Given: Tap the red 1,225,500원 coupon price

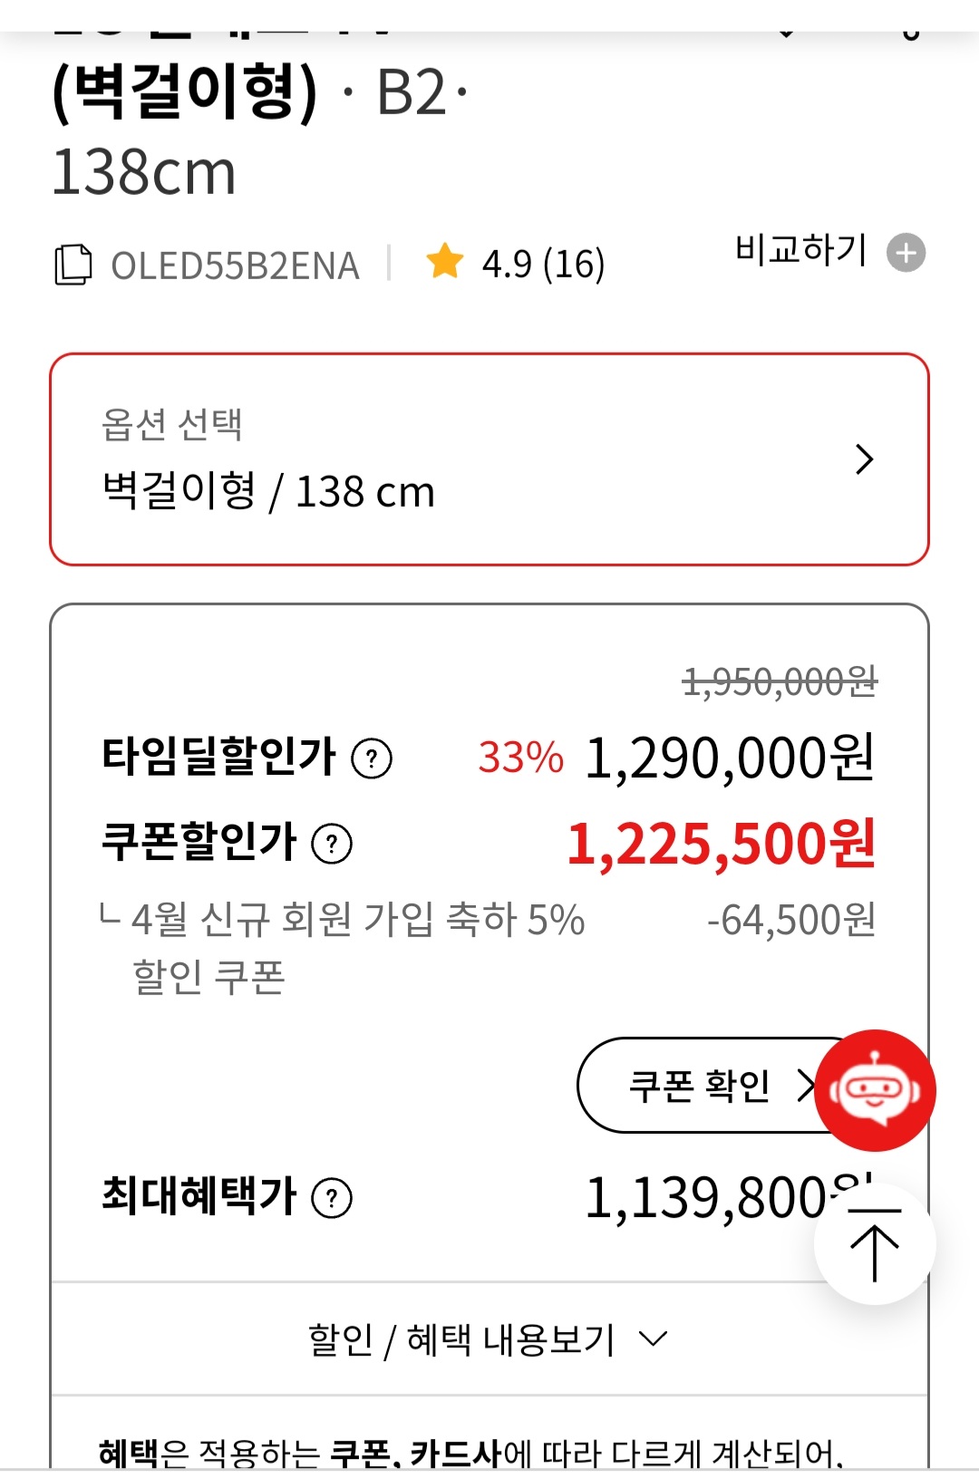Looking at the screenshot, I should (721, 845).
